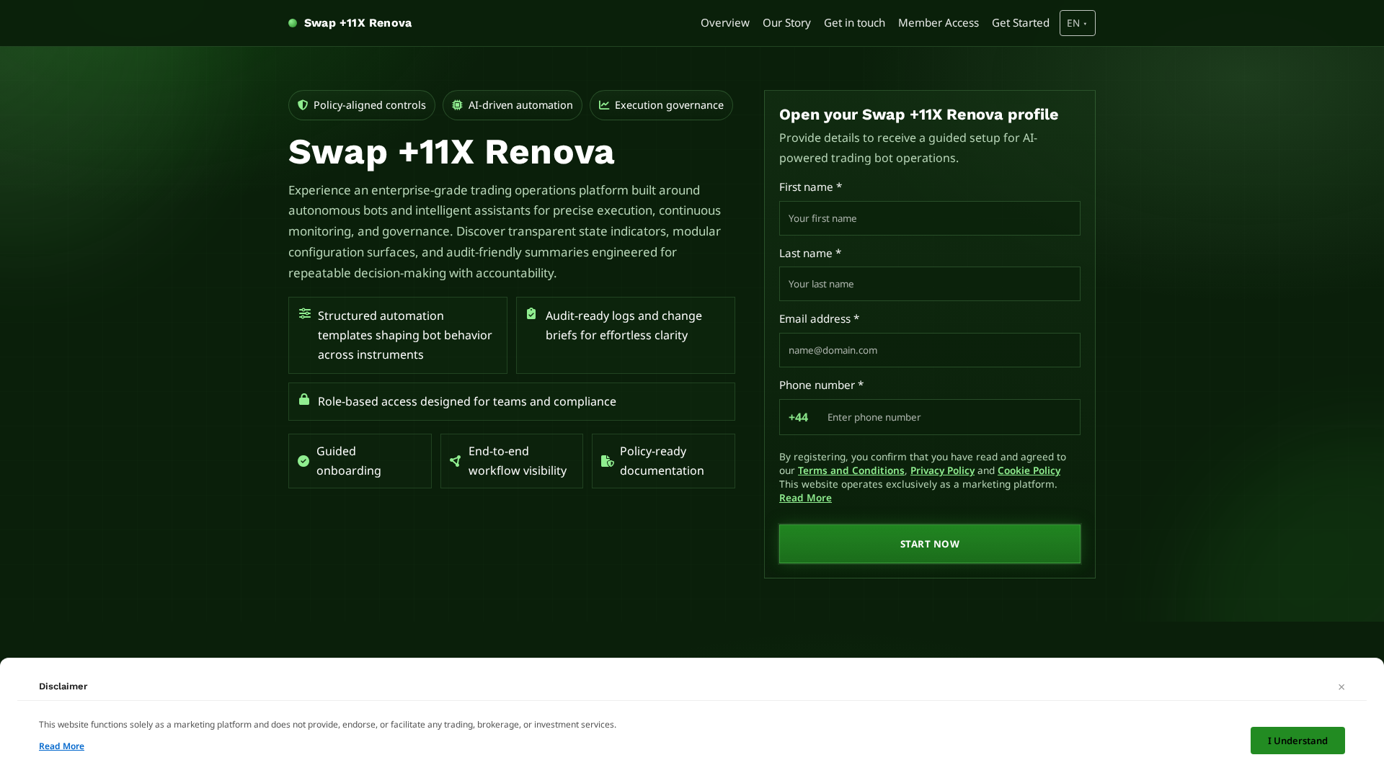Dismiss the disclaimer with the X button

pyautogui.click(x=1341, y=687)
